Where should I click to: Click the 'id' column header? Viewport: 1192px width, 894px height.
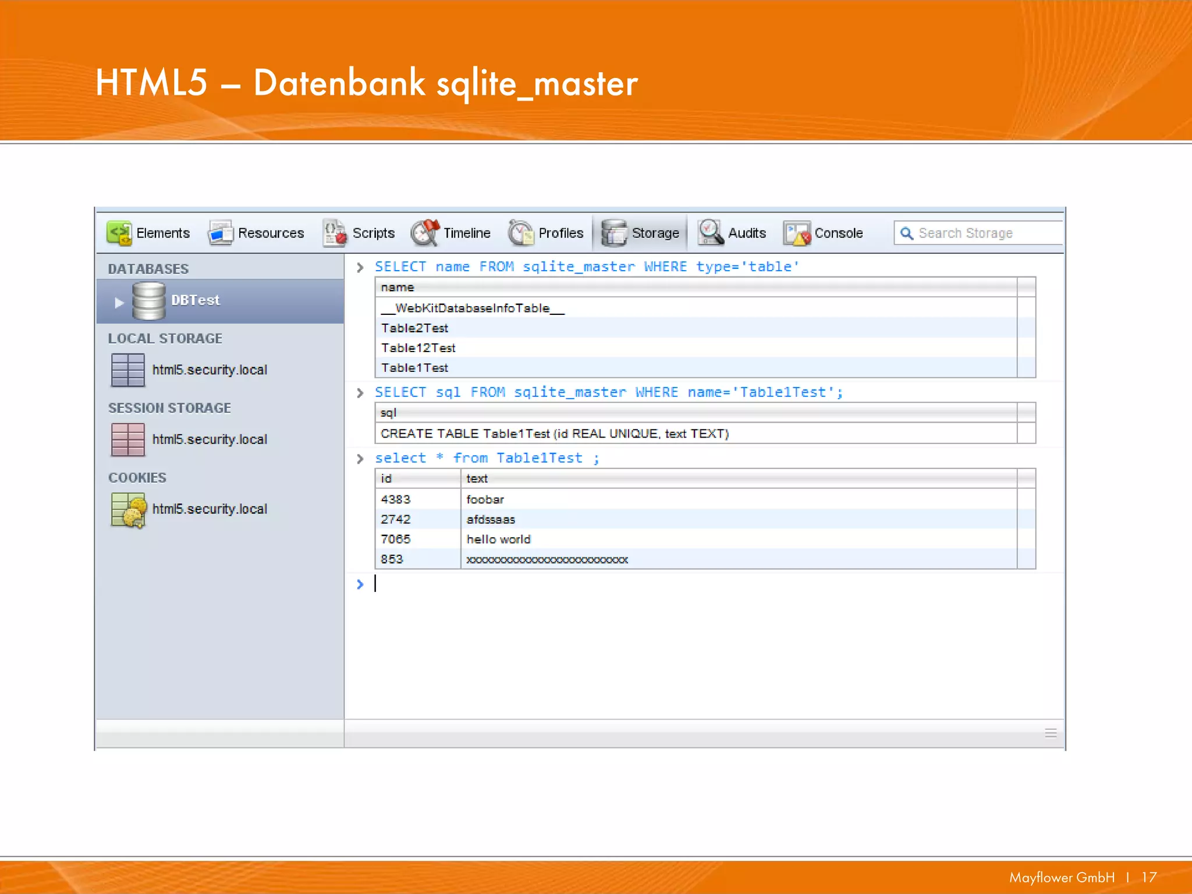418,479
